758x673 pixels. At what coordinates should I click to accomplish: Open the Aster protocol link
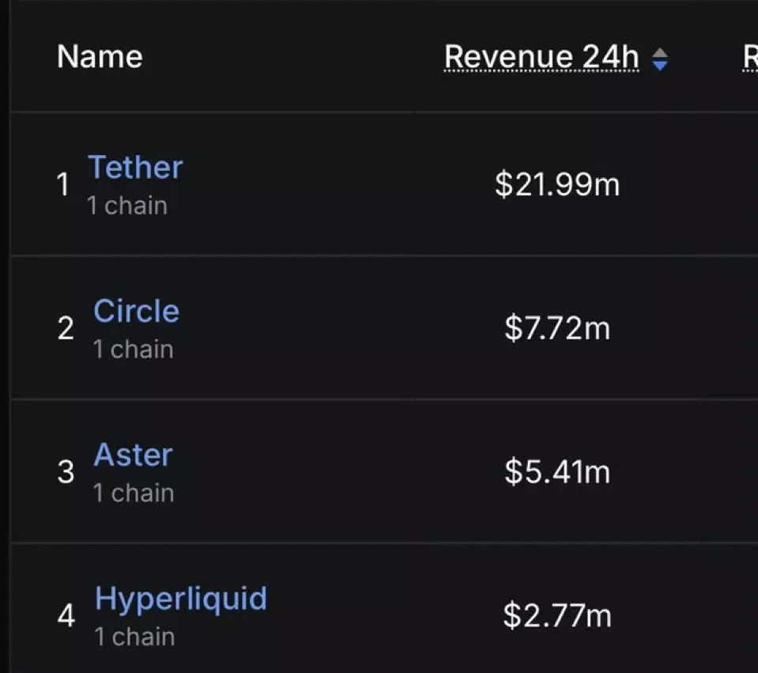tap(133, 455)
